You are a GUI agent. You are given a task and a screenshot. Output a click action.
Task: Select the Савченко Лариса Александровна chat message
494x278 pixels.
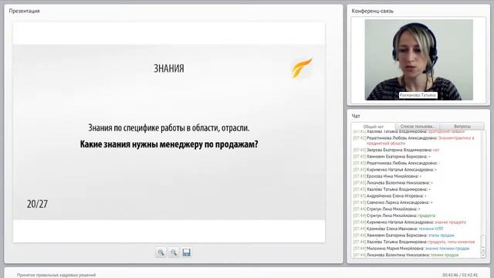click(393, 202)
